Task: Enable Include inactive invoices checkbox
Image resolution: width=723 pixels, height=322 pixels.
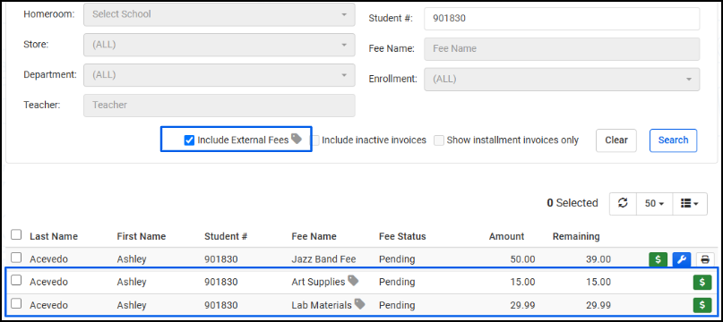Action: pyautogui.click(x=315, y=140)
